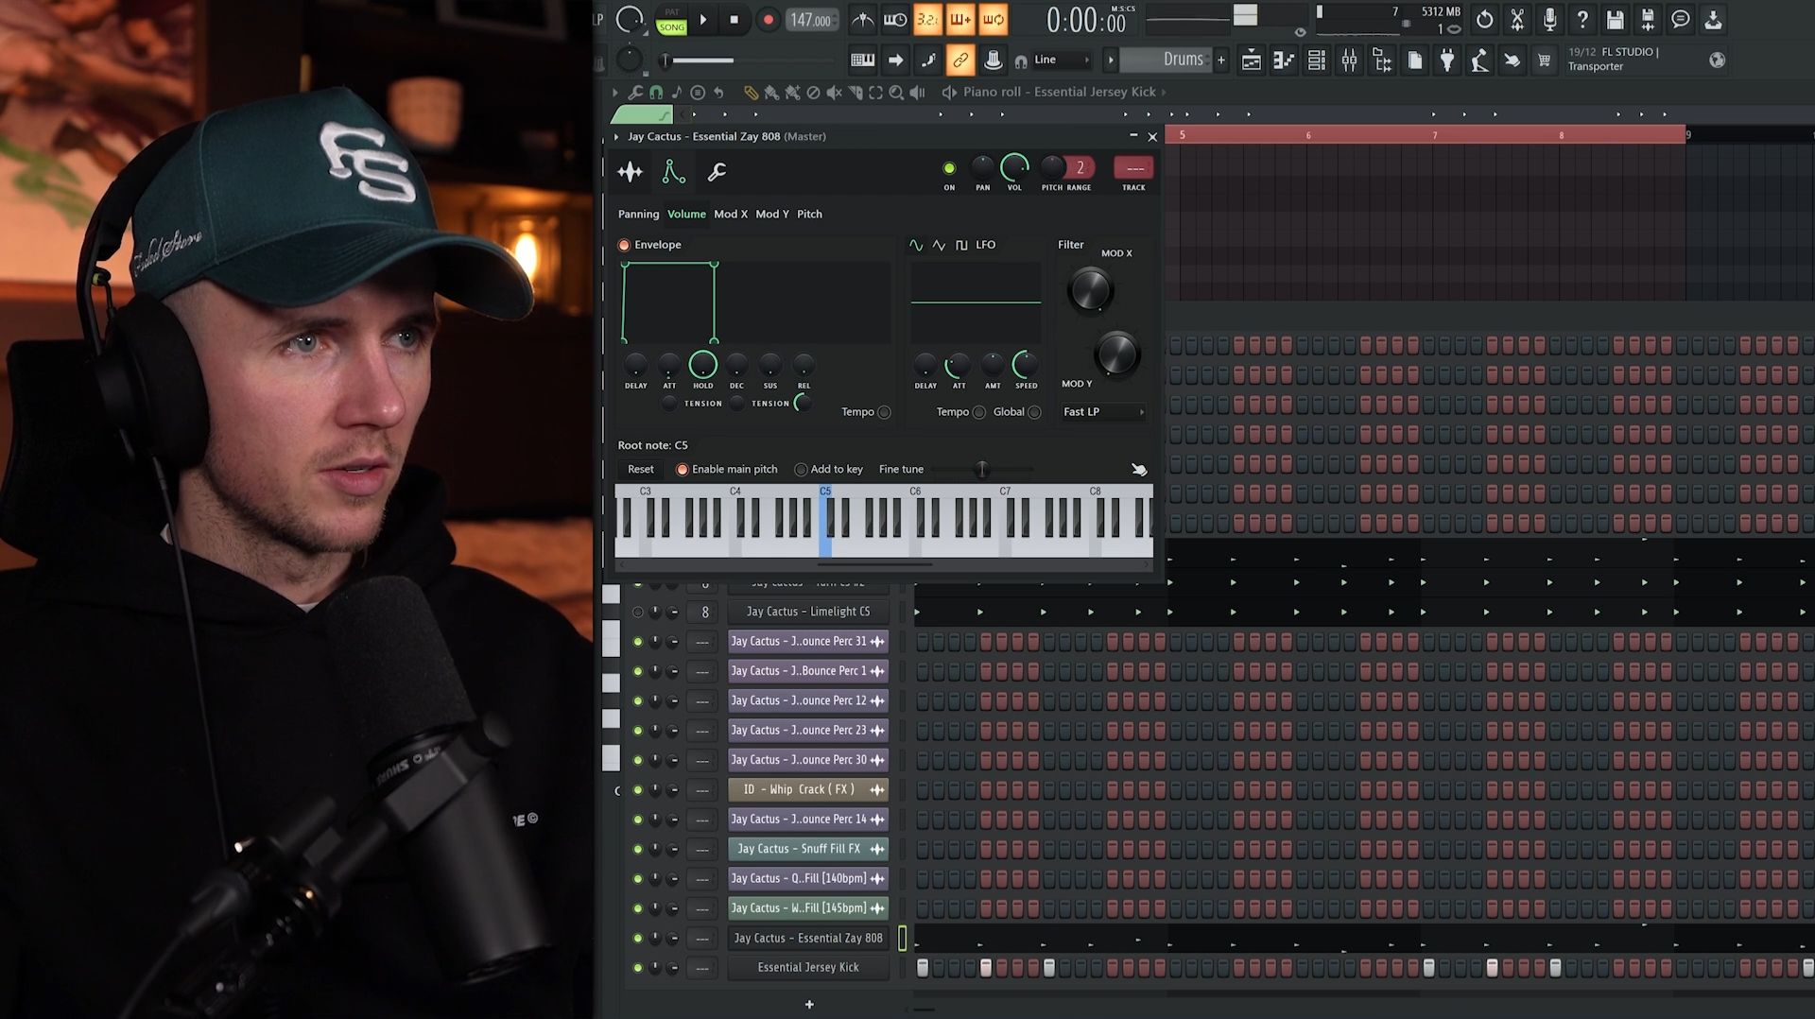Open the plugin picker plug icon

(x=1447, y=60)
